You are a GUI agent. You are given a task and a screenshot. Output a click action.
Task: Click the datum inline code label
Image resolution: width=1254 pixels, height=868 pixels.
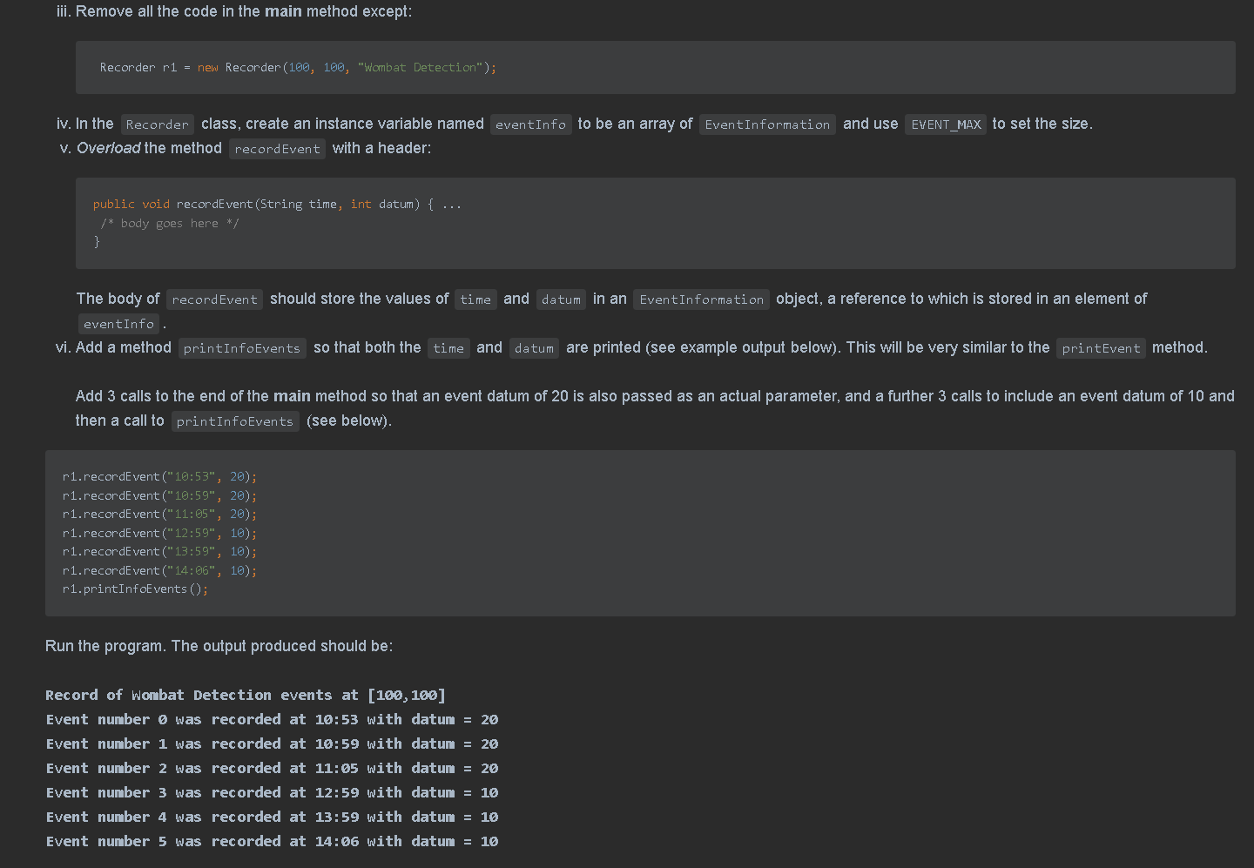click(560, 299)
